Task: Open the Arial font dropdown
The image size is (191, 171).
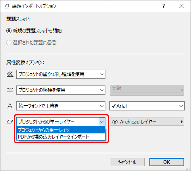Action: pos(147,106)
